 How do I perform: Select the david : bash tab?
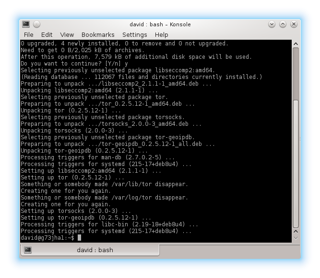(x=90, y=250)
